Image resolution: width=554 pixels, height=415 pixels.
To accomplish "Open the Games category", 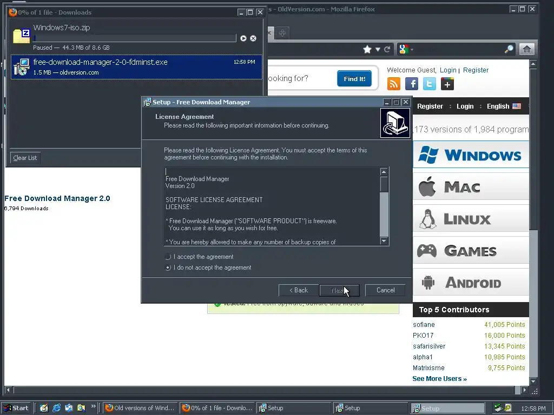I will tap(471, 251).
